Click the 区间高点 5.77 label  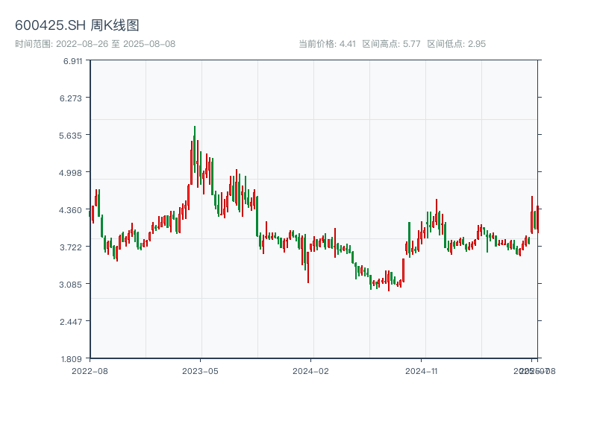[x=391, y=44]
